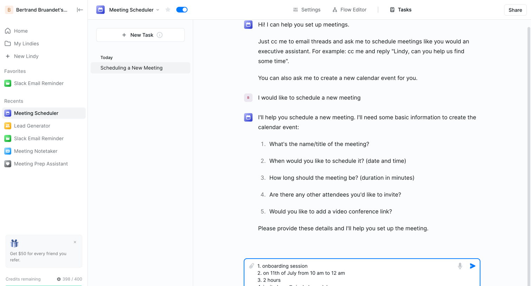
Task: Select Meeting Scheduler in Recents
Action: 44,113
